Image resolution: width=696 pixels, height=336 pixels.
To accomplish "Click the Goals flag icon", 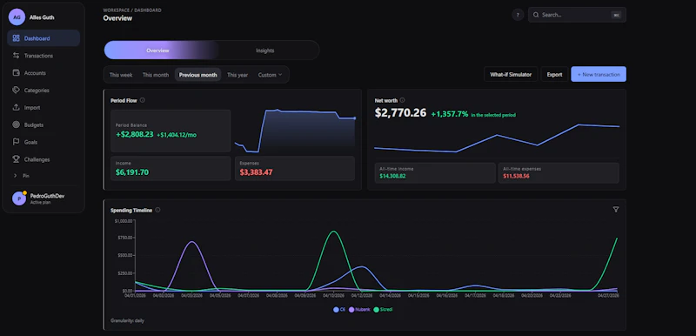I will click(x=16, y=142).
